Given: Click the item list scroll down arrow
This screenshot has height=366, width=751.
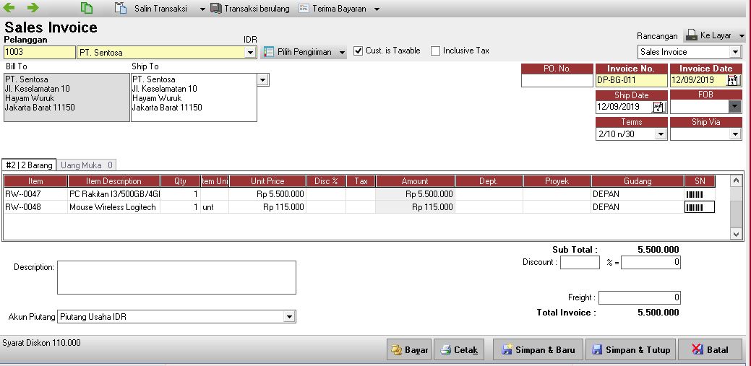Looking at the screenshot, I should coord(736,234).
